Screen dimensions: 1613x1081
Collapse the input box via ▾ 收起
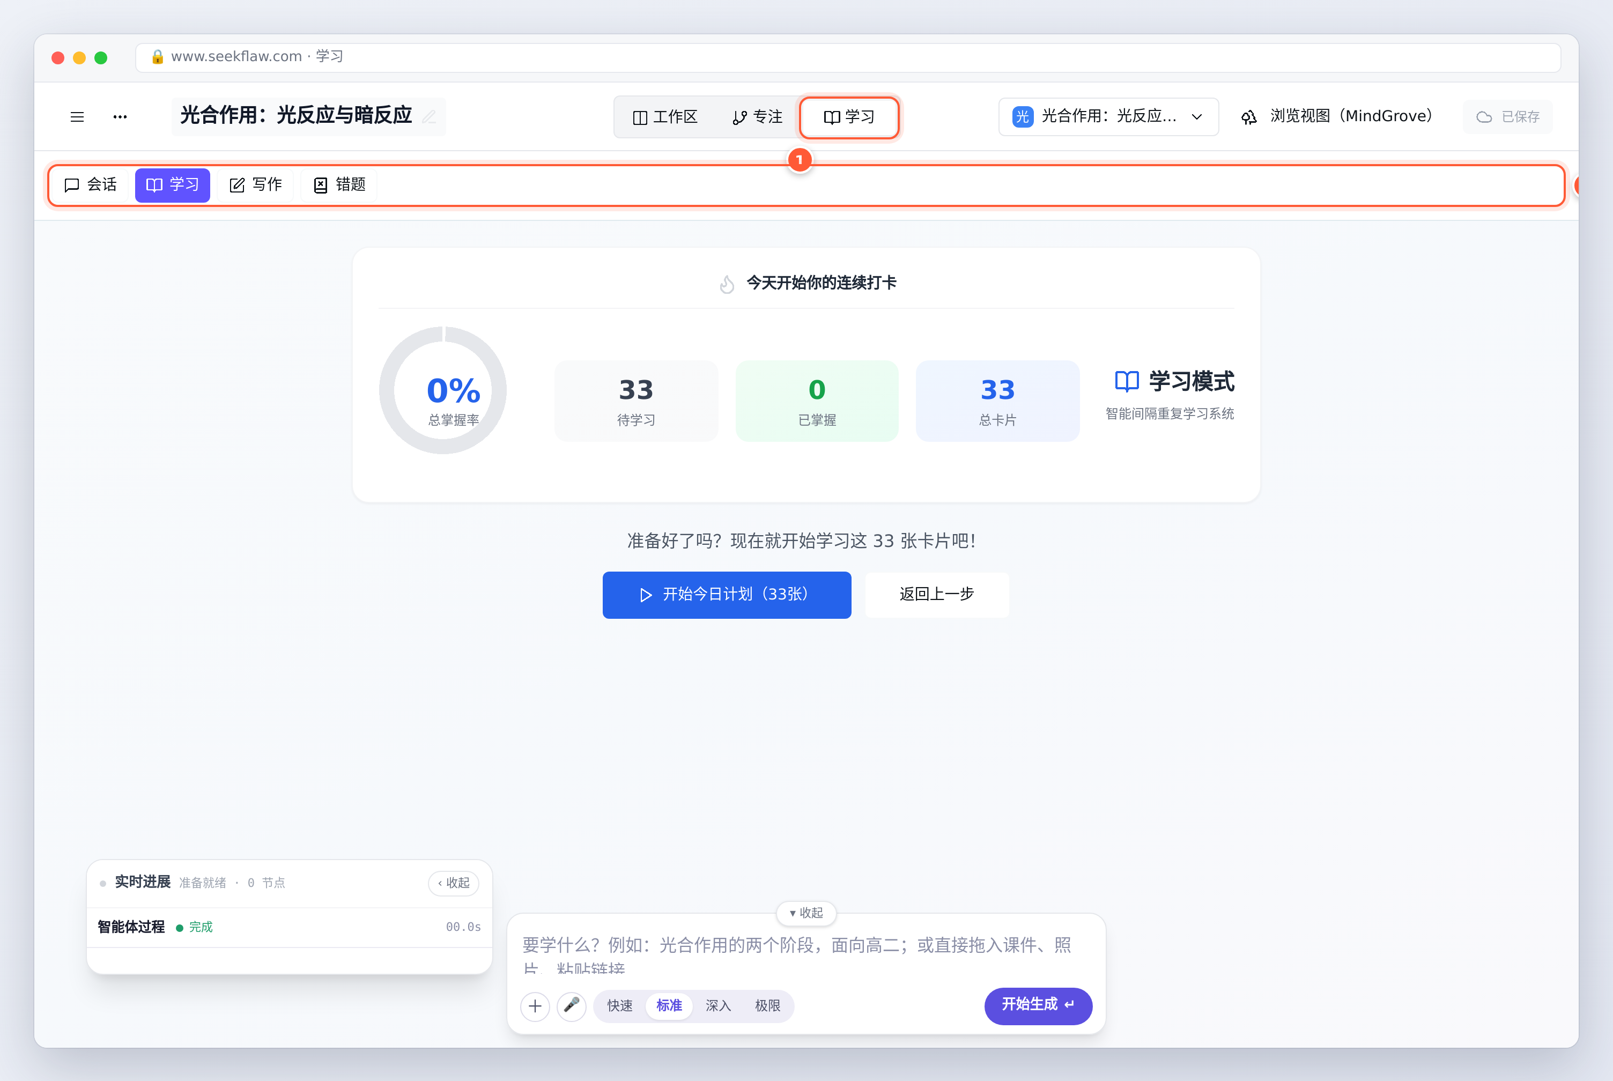(x=807, y=913)
